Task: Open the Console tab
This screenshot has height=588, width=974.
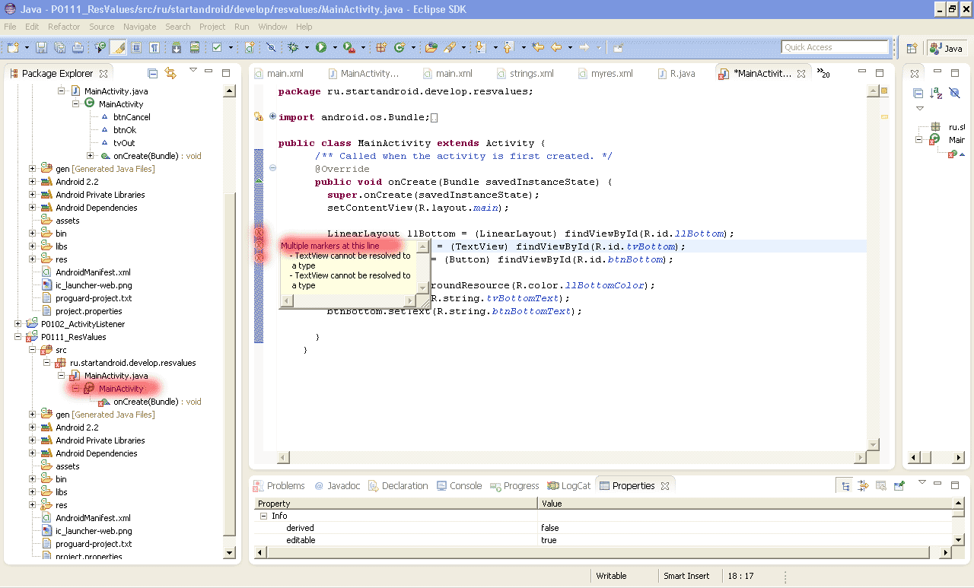Action: click(x=460, y=485)
